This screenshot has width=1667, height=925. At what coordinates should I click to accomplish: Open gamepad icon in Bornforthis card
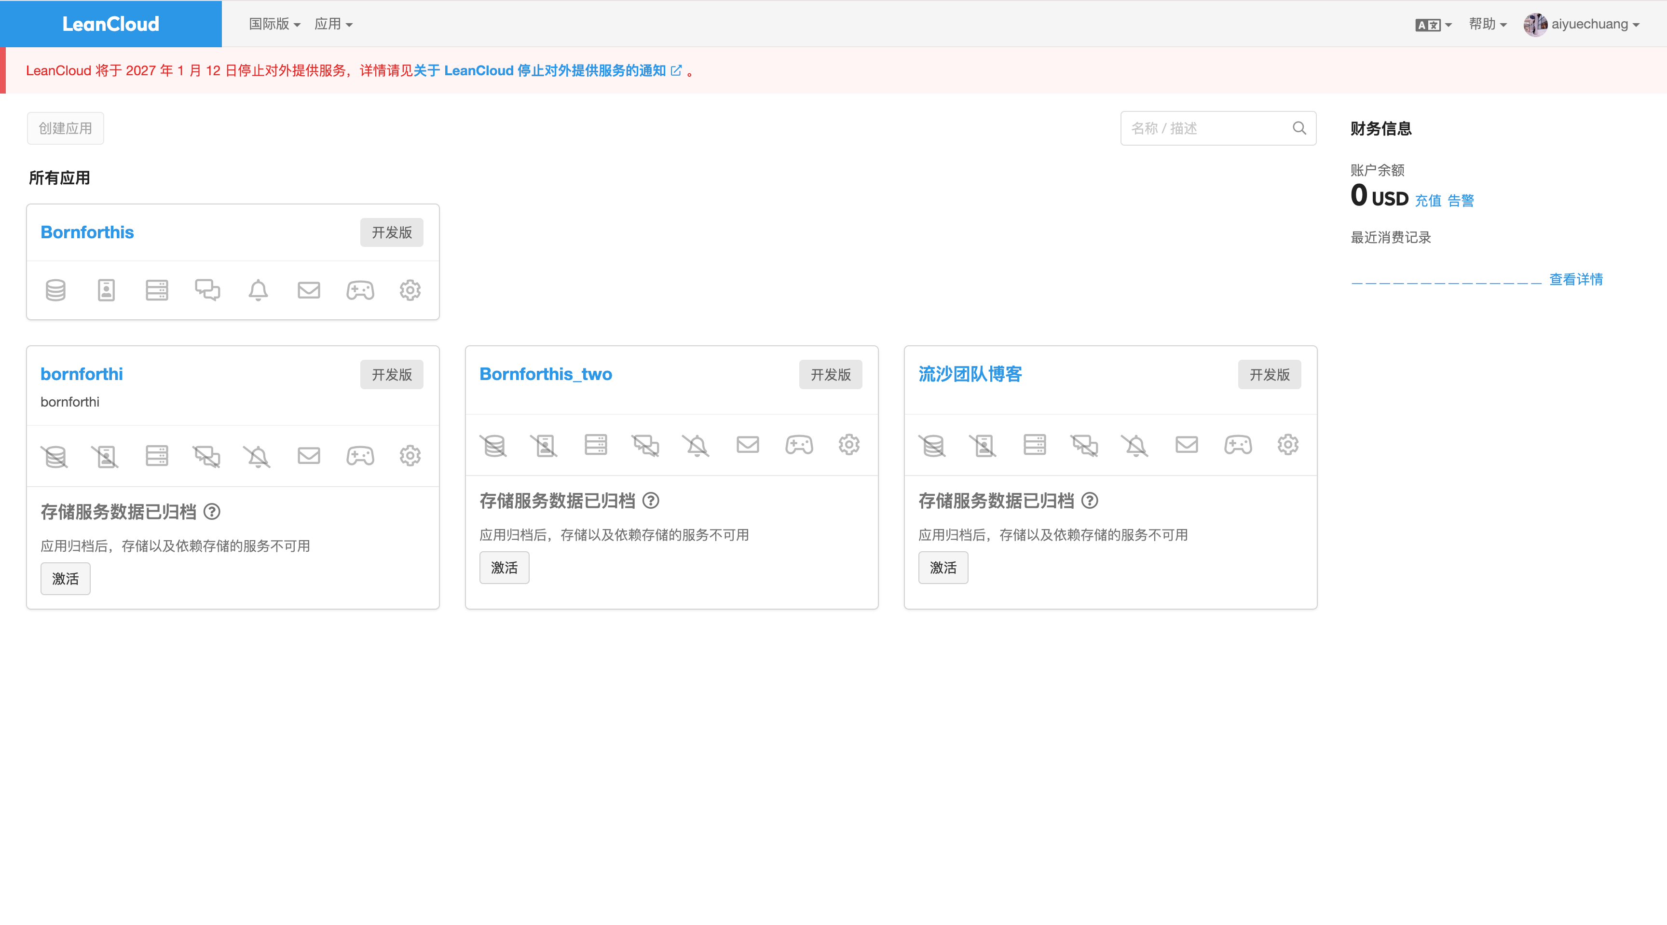pyautogui.click(x=360, y=290)
